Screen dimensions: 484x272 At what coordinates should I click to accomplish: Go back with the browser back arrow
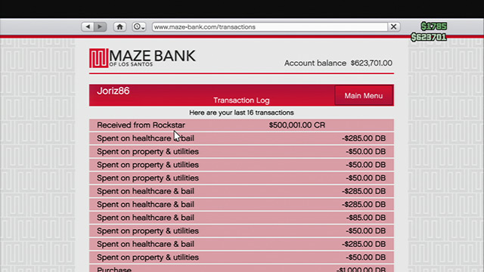point(88,27)
